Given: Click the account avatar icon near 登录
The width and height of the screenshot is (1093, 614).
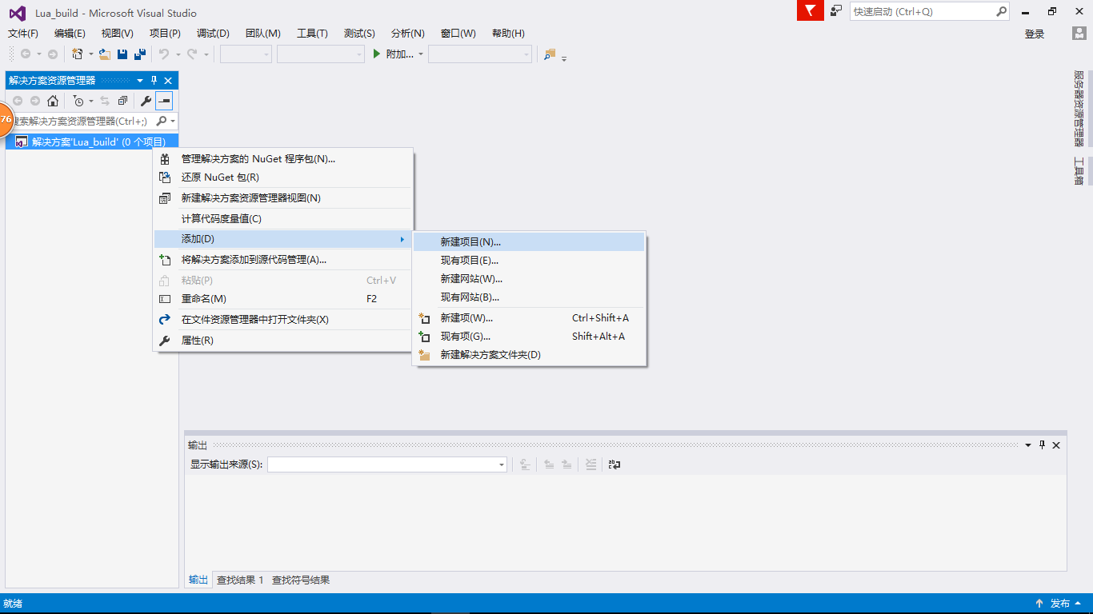Looking at the screenshot, I should [1079, 34].
